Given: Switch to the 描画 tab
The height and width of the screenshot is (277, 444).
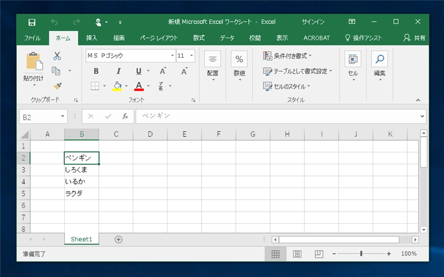Looking at the screenshot, I should click(x=119, y=38).
